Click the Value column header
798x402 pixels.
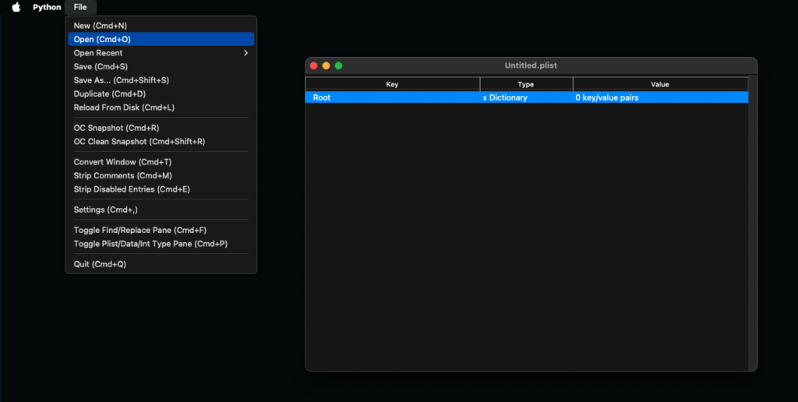[x=660, y=84]
